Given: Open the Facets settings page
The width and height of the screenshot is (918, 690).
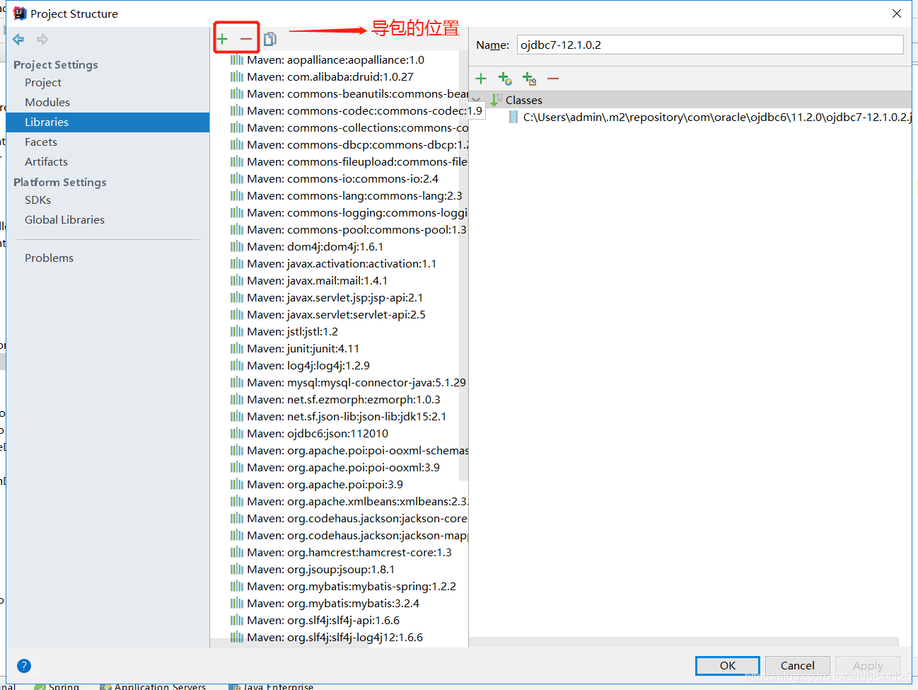Looking at the screenshot, I should tap(41, 142).
